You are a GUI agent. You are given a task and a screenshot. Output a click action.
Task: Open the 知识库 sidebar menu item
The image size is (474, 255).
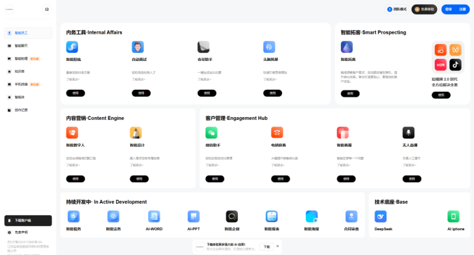click(28, 71)
